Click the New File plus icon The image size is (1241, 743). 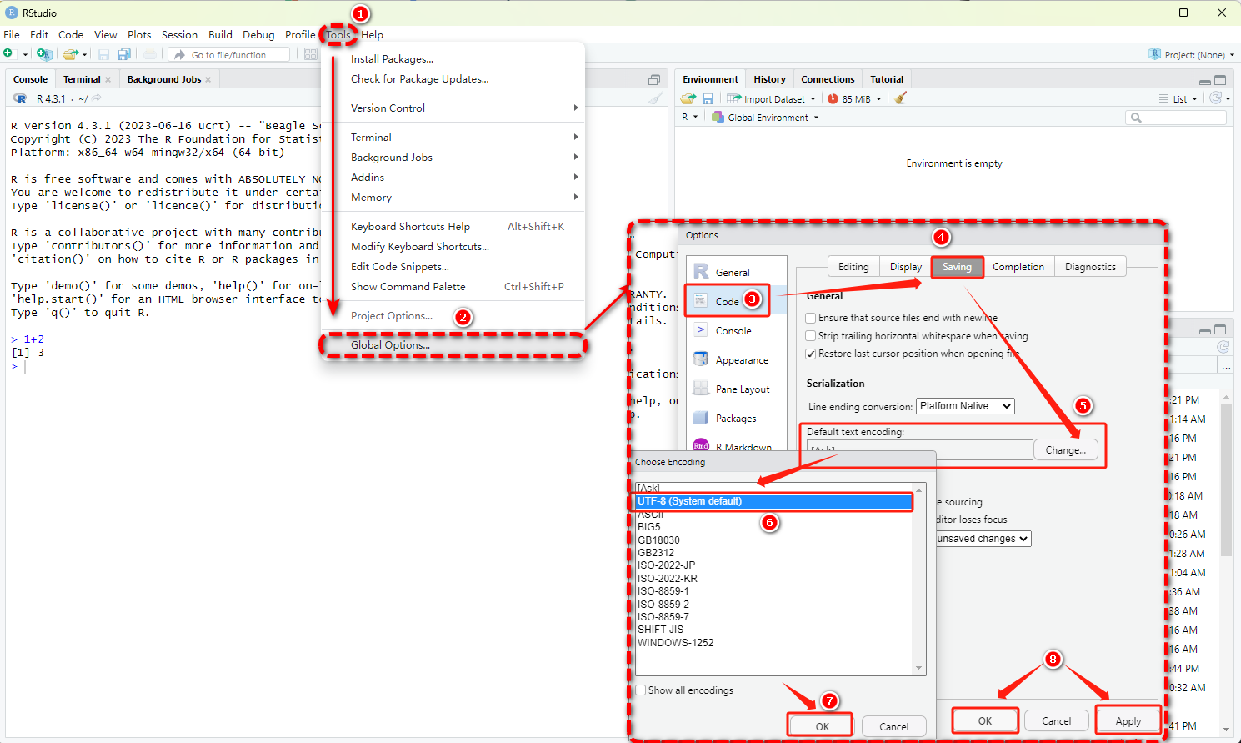pyautogui.click(x=8, y=54)
